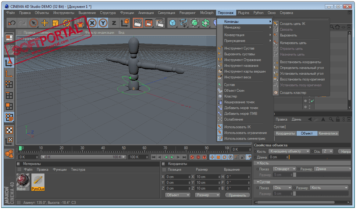This screenshot has height=209, width=356.
Task: Select the Points mode icon
Action: (x=9, y=84)
